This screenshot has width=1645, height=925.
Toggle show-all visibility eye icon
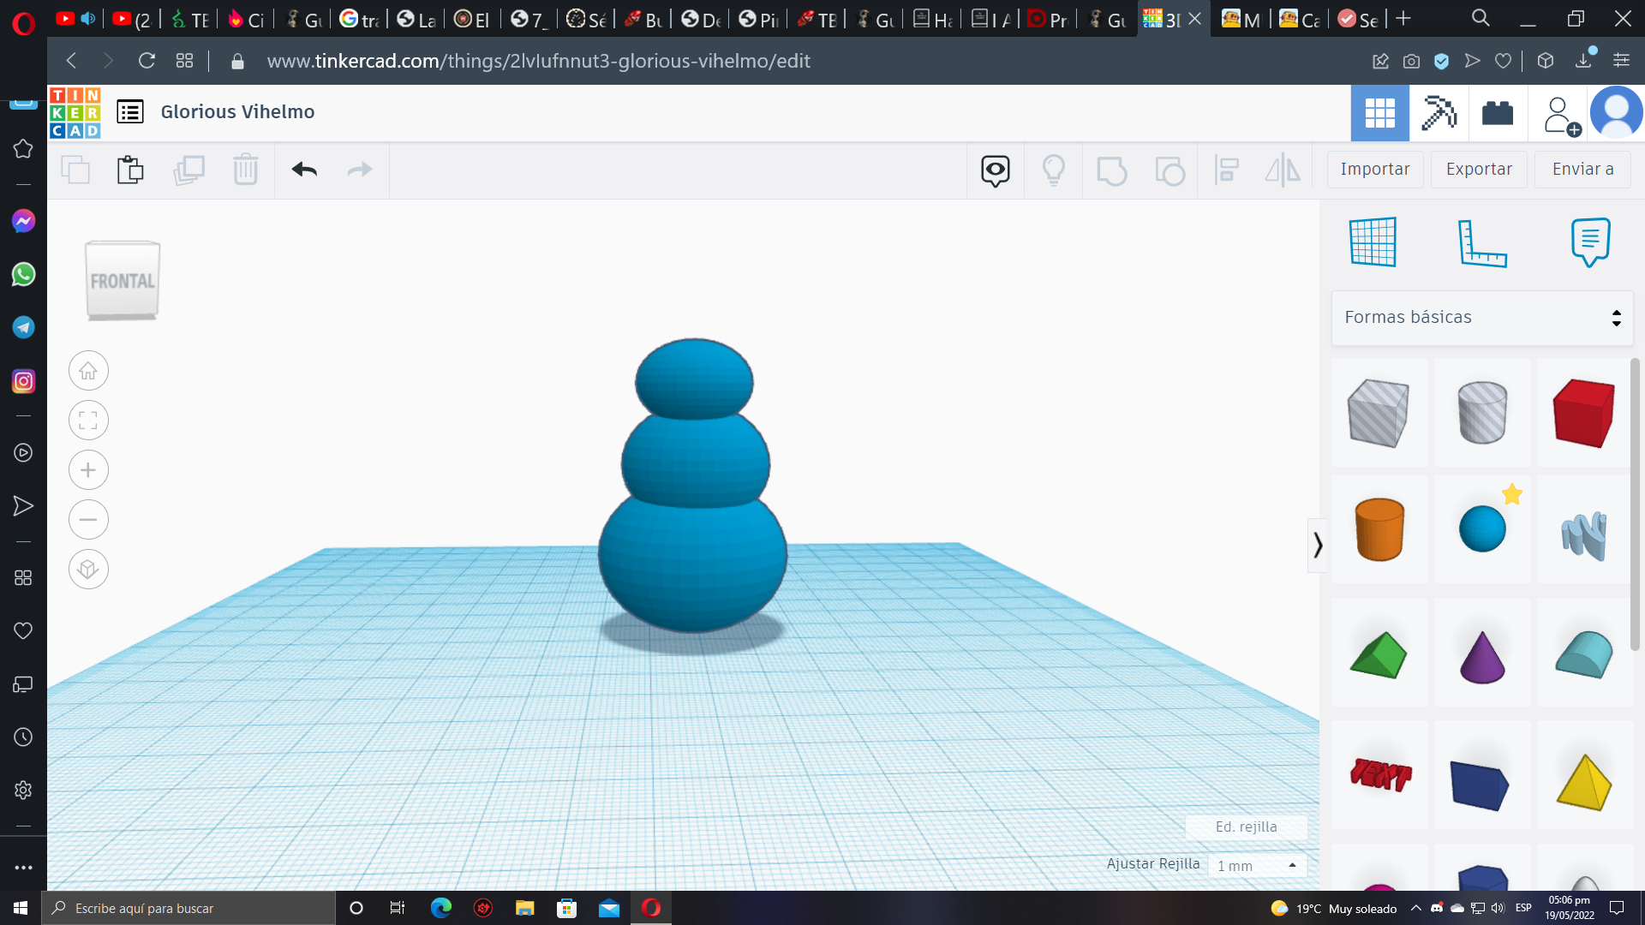coord(995,170)
